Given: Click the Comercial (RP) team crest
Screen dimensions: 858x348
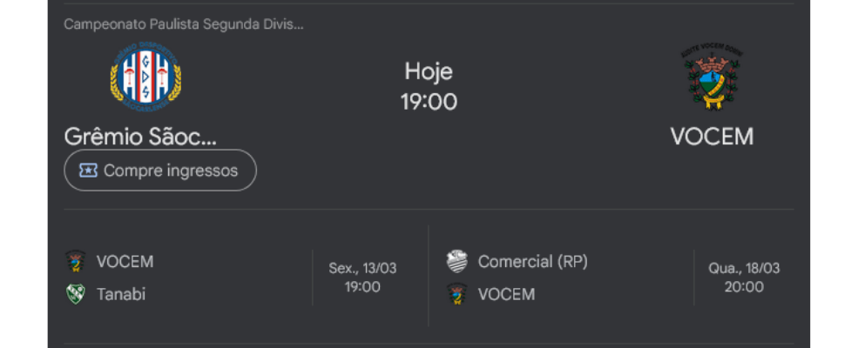Looking at the screenshot, I should 456,261.
